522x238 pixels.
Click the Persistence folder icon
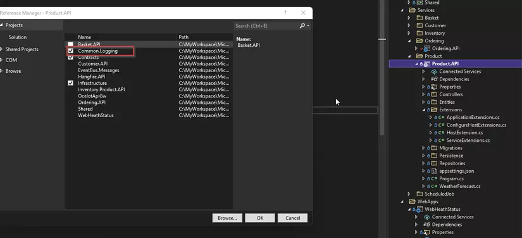point(434,156)
